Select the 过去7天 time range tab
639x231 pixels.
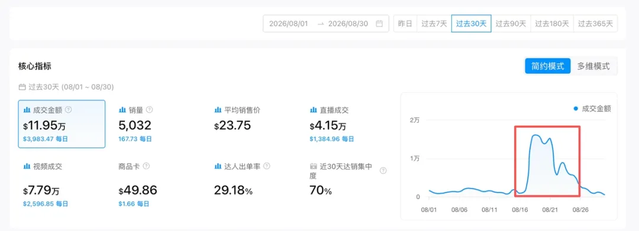[x=434, y=24]
